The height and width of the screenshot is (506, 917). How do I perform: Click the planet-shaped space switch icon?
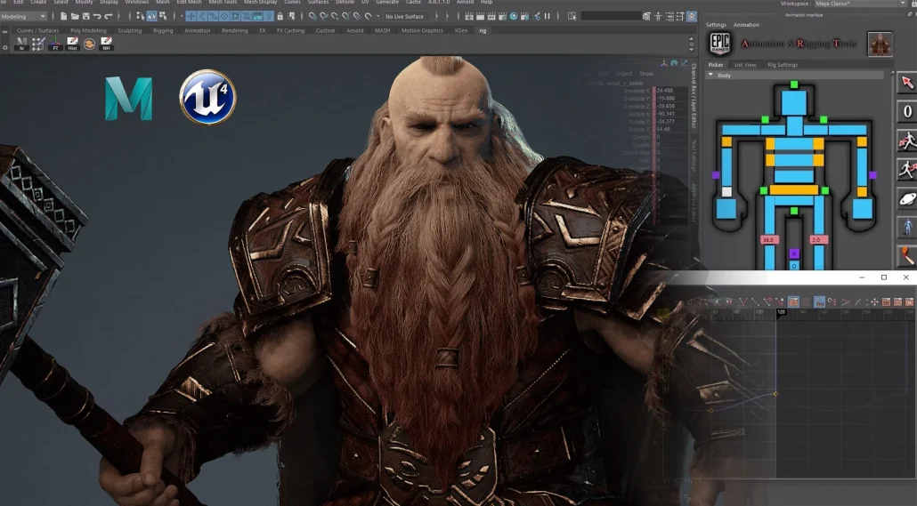905,197
